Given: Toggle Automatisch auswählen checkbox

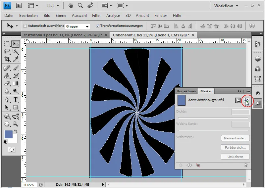Looking at the screenshot, I should (25, 26).
